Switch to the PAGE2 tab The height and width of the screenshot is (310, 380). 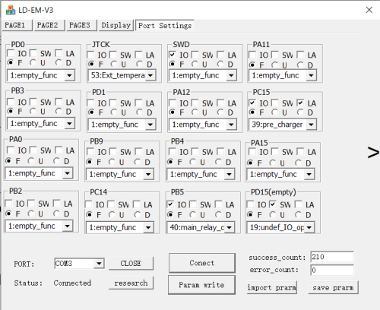tap(49, 25)
